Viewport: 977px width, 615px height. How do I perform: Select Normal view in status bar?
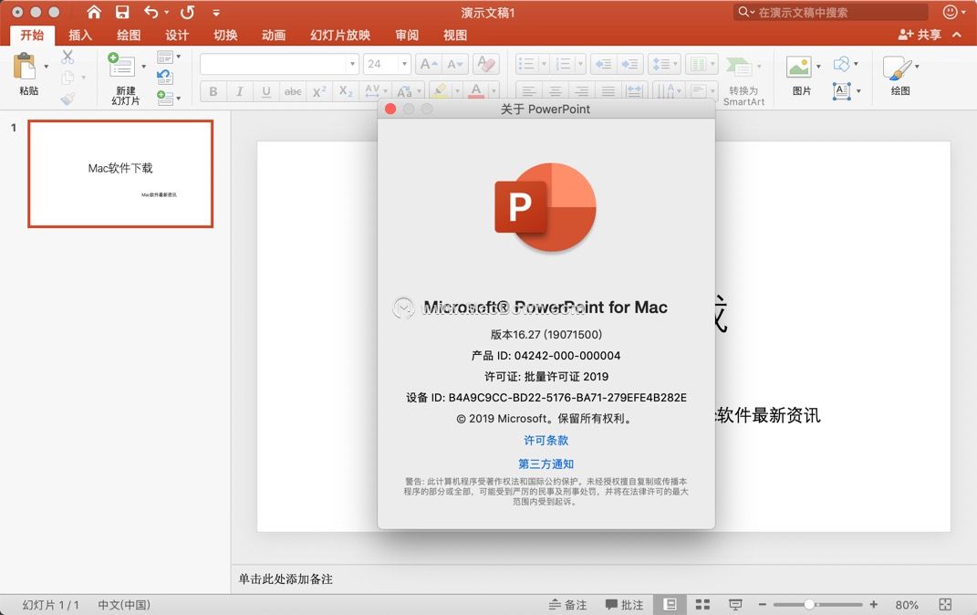[670, 604]
